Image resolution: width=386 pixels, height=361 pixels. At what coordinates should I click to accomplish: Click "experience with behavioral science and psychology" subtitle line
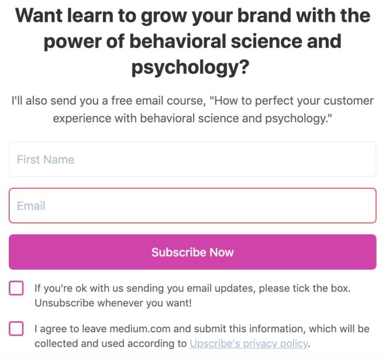[192, 118]
